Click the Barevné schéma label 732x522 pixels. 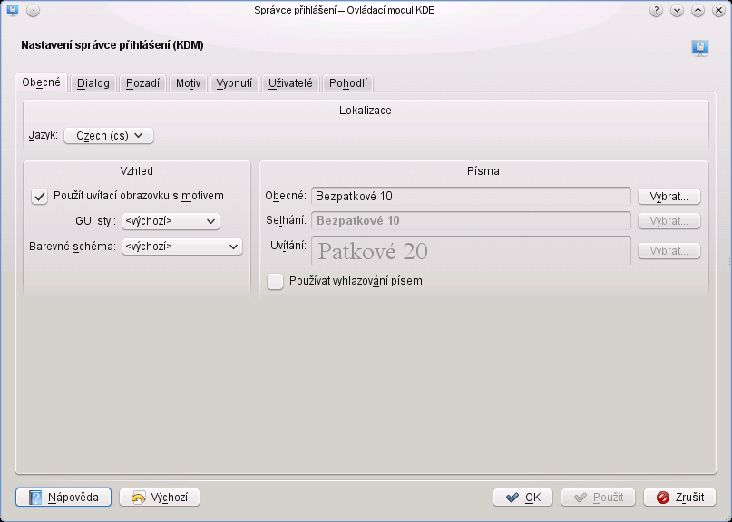[x=73, y=246]
